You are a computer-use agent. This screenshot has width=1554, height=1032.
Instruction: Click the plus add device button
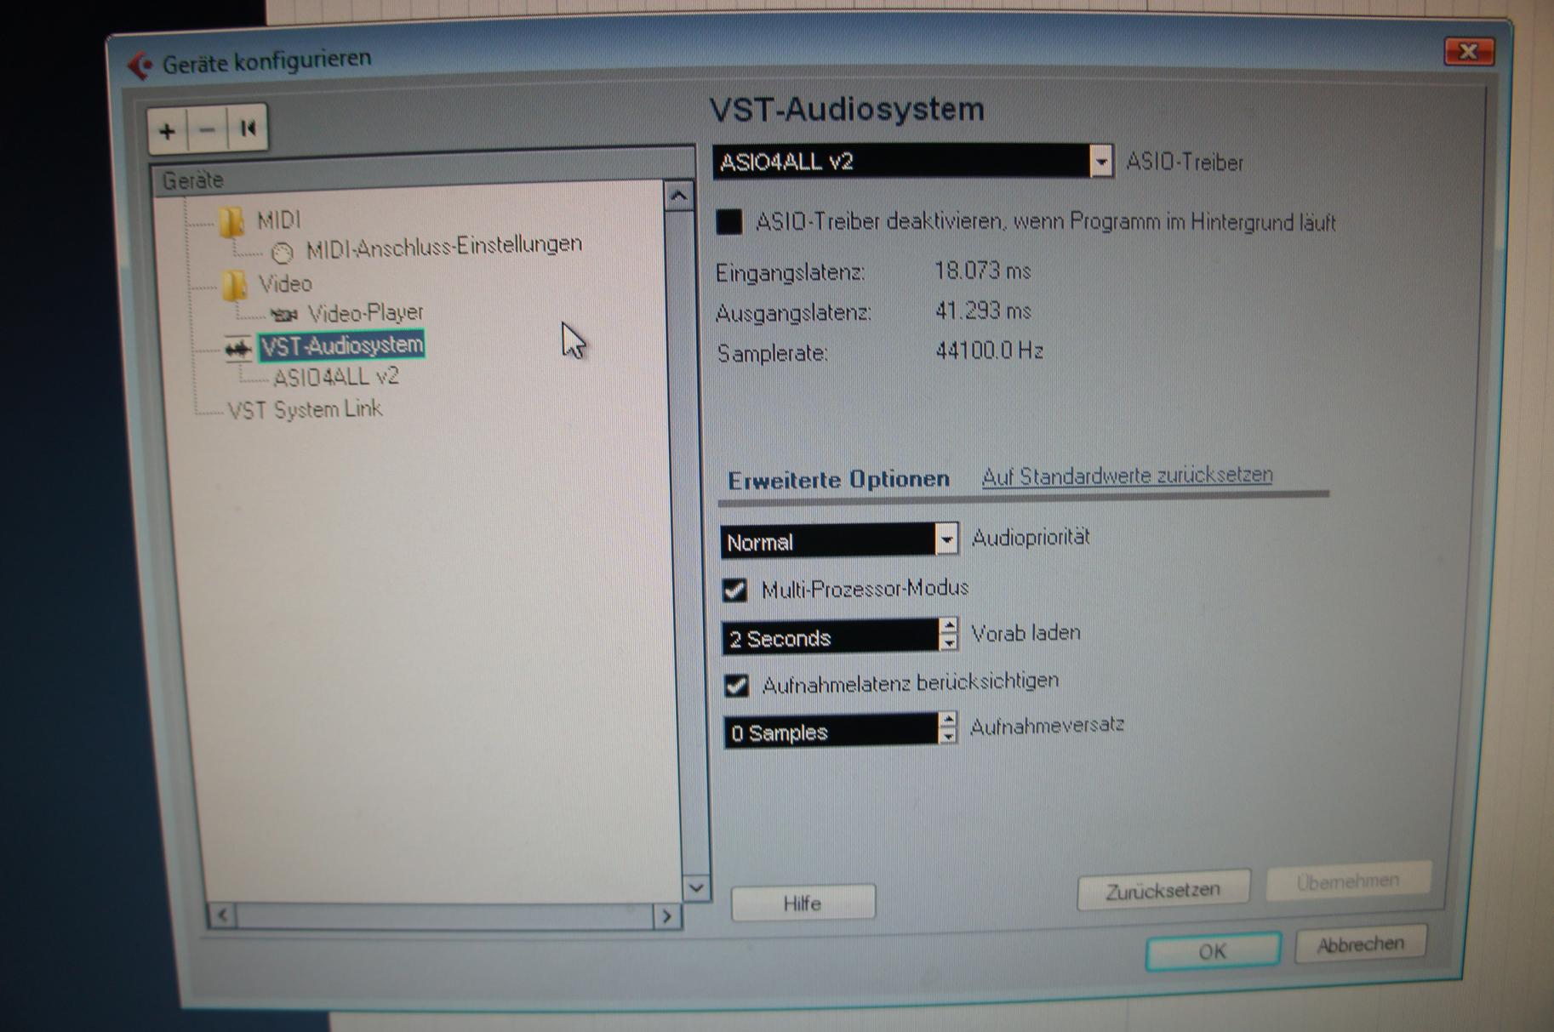(168, 131)
